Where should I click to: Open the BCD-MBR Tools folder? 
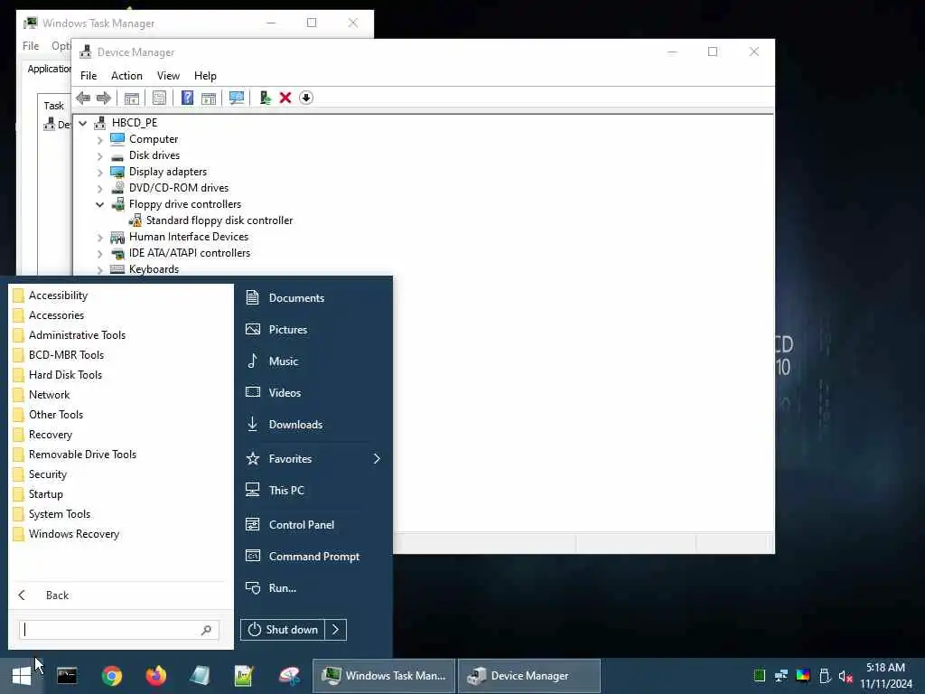click(x=66, y=355)
